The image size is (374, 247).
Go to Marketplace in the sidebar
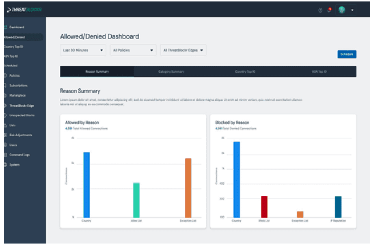17,95
